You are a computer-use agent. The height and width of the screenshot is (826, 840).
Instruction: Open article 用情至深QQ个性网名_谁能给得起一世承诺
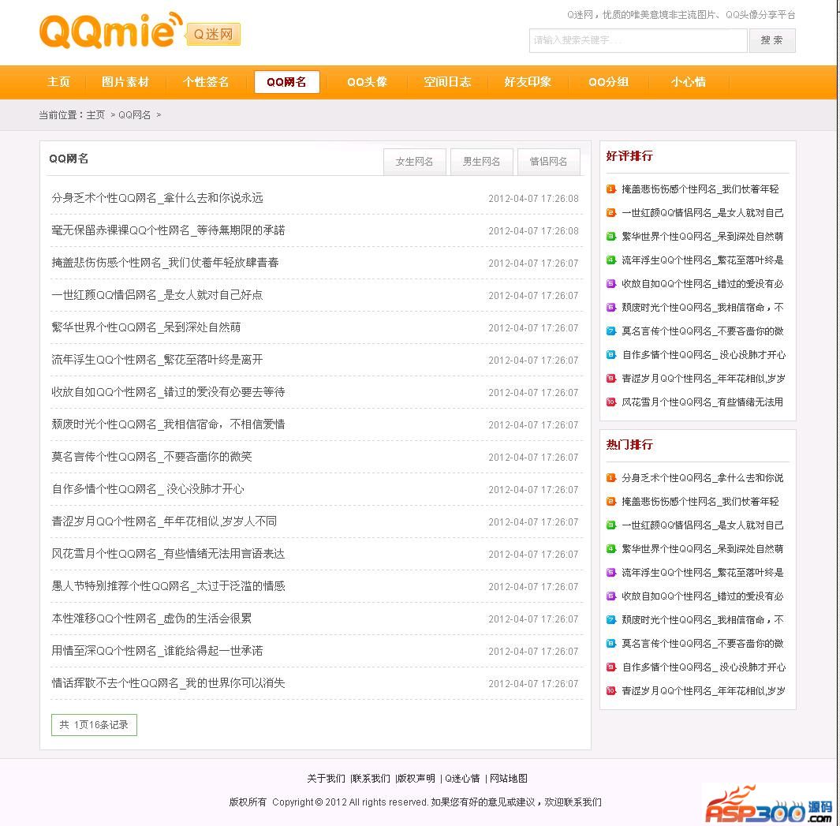(x=157, y=651)
